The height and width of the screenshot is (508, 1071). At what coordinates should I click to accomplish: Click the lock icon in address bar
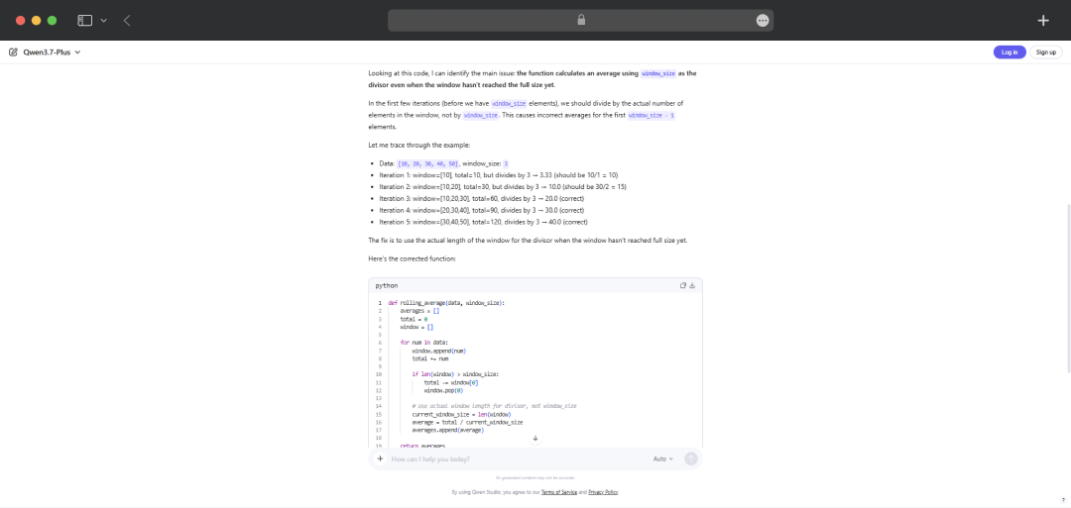tap(581, 21)
